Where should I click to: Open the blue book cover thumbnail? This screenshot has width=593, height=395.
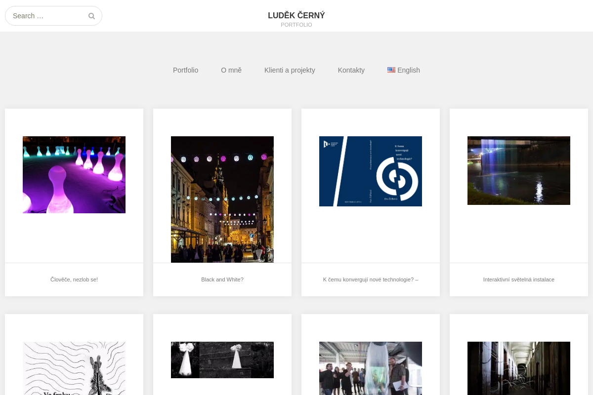(x=371, y=171)
